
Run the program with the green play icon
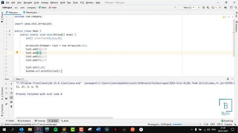[x=199, y=7]
